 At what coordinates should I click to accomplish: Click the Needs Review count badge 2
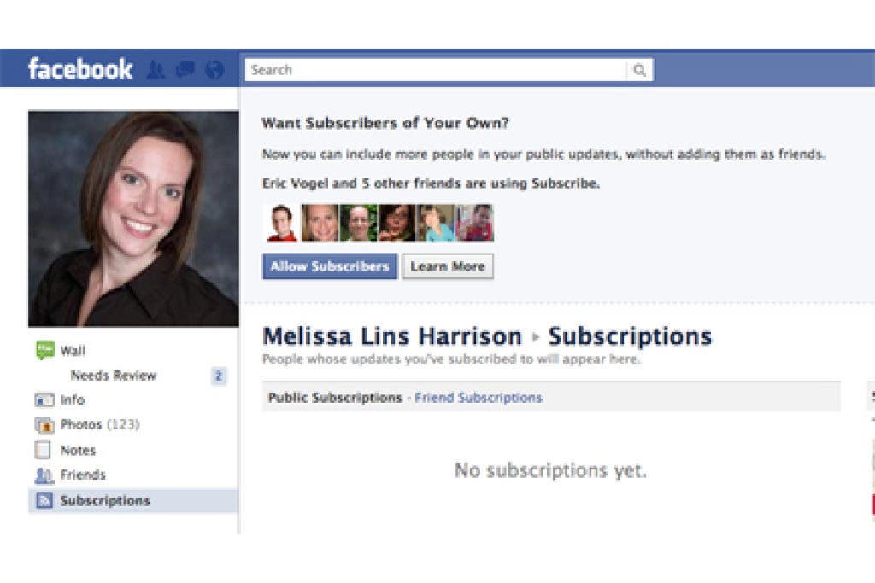pos(219,376)
